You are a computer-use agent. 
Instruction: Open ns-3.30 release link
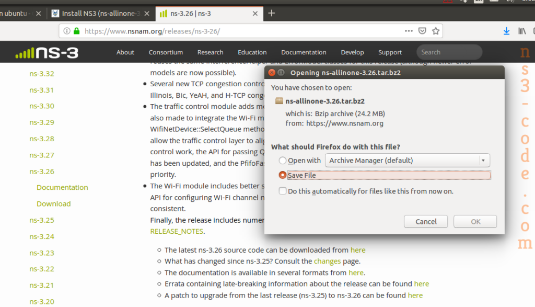click(42, 106)
